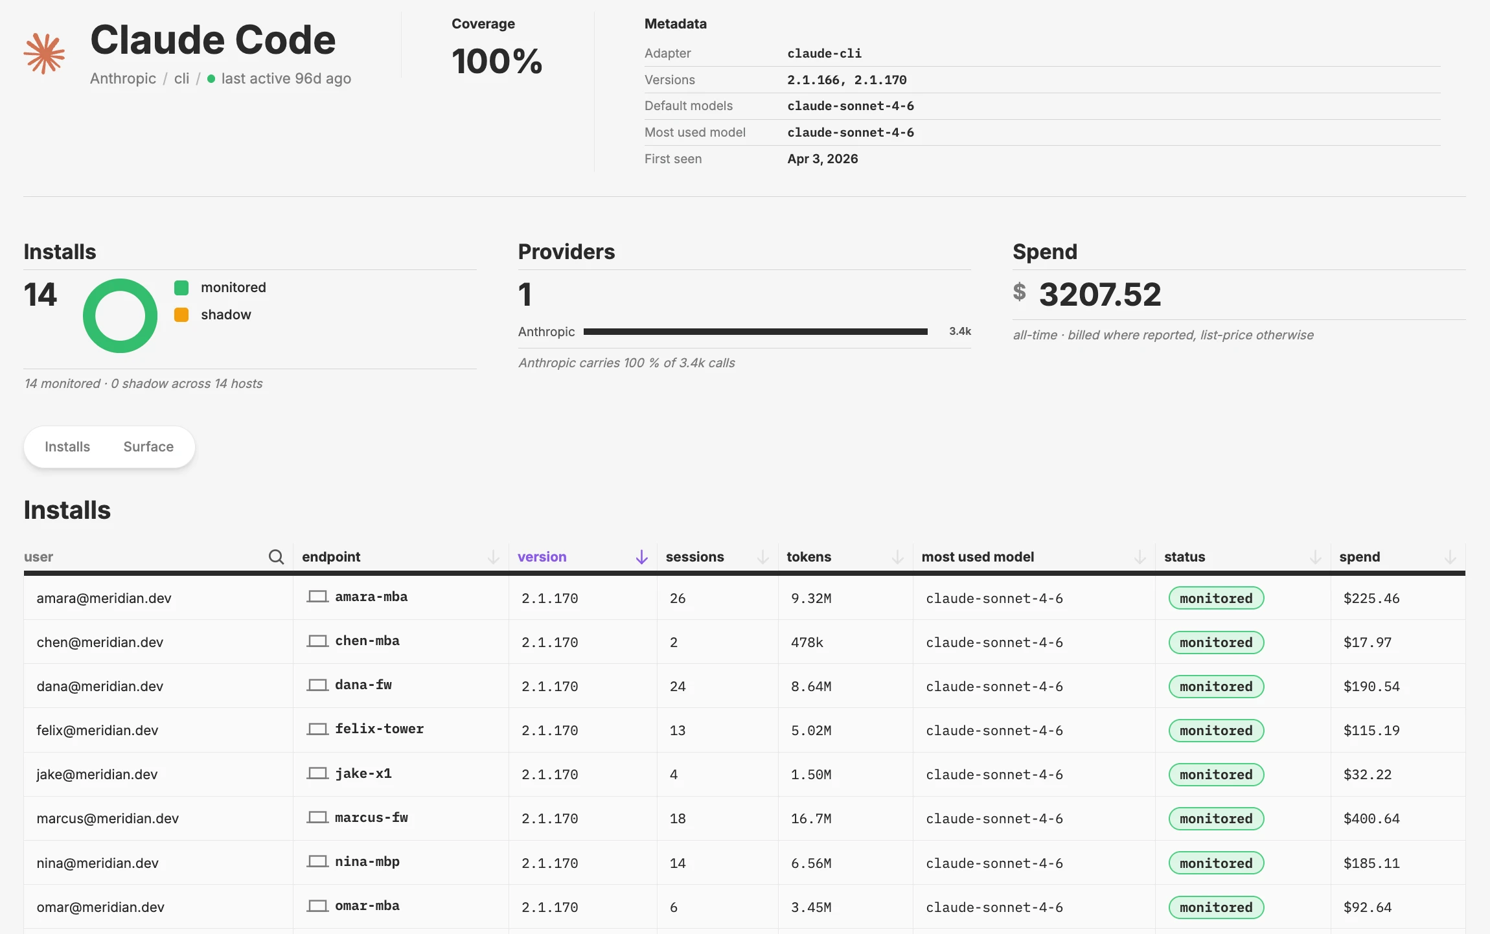Click the green monitored legend swatch

181,288
